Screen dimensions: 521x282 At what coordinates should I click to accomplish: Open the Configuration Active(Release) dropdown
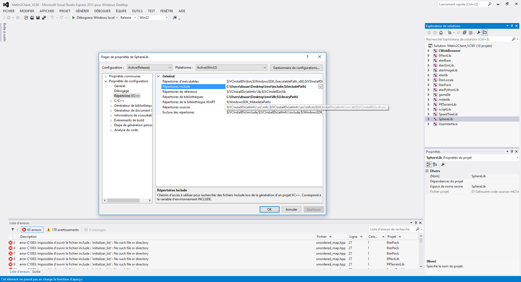coord(150,68)
